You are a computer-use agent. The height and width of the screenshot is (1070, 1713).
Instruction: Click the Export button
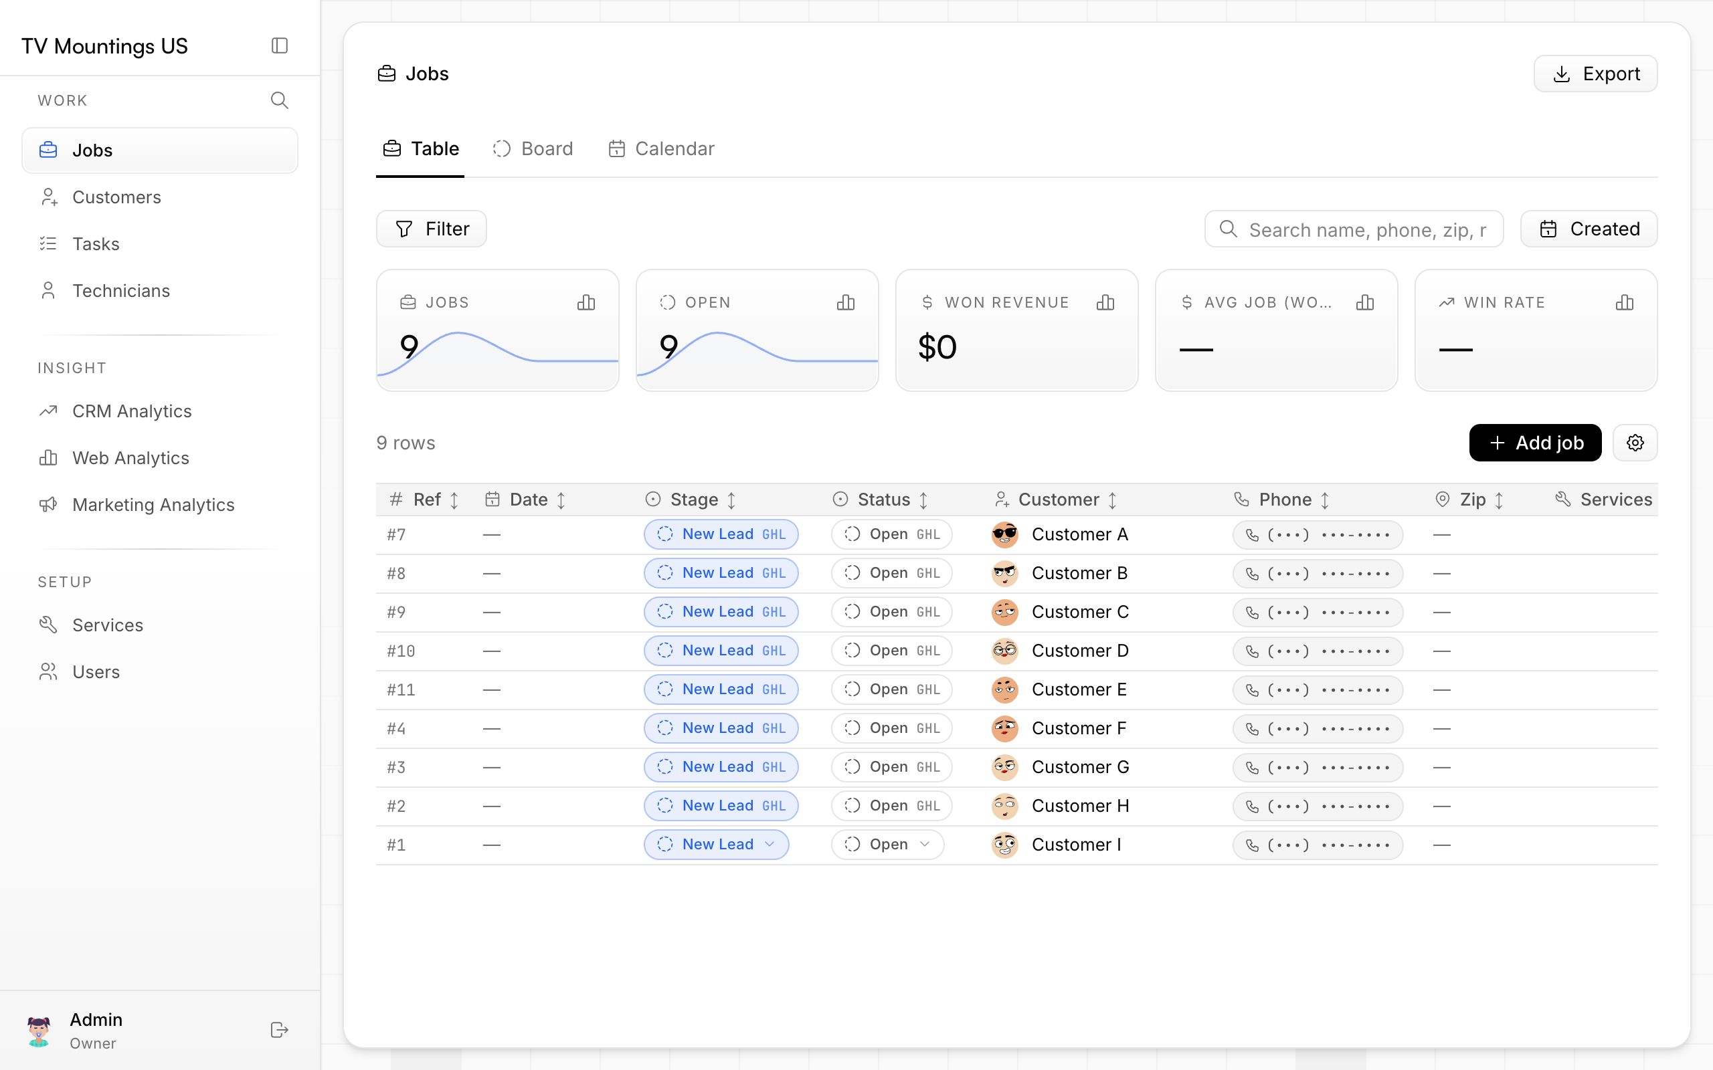tap(1595, 74)
